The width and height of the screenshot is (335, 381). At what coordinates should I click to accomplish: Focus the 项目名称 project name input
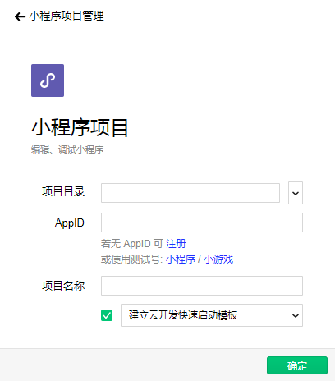click(x=202, y=286)
